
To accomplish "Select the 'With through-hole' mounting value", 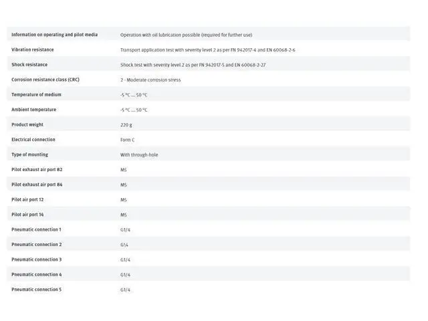I will (139, 155).
